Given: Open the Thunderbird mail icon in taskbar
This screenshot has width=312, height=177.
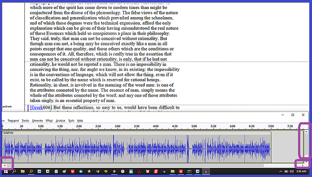Looking at the screenshot, I should [x=81, y=171].
